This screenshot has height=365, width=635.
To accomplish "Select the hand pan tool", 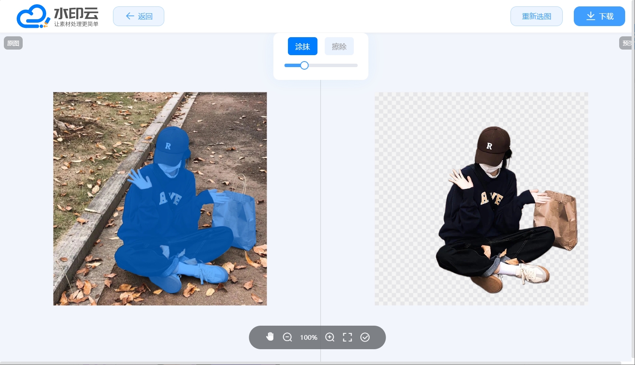I will pos(270,337).
